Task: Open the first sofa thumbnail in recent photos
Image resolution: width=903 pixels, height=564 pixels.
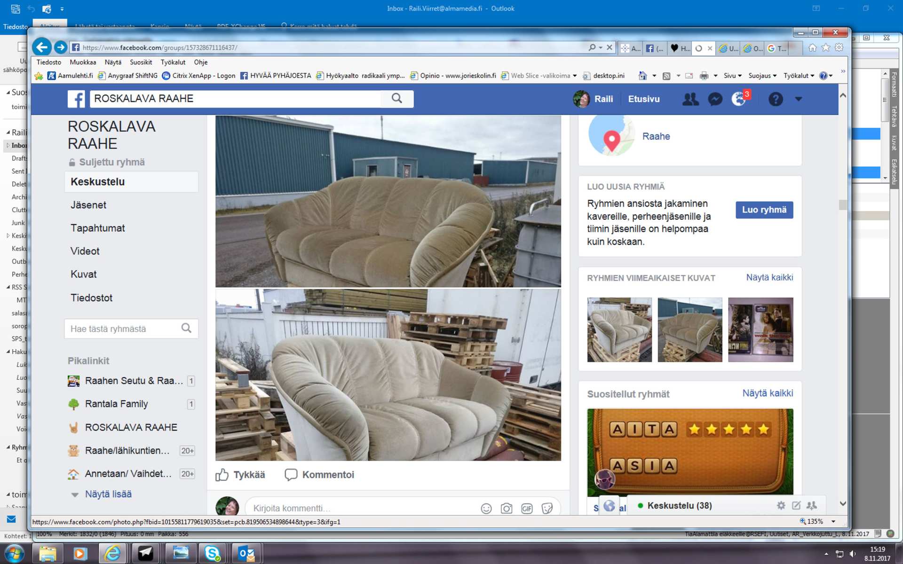Action: (x=619, y=329)
